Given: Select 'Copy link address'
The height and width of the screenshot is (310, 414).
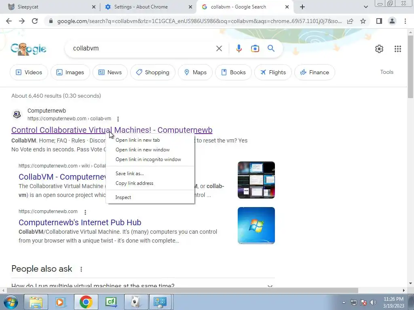Looking at the screenshot, I should [x=150, y=183].
